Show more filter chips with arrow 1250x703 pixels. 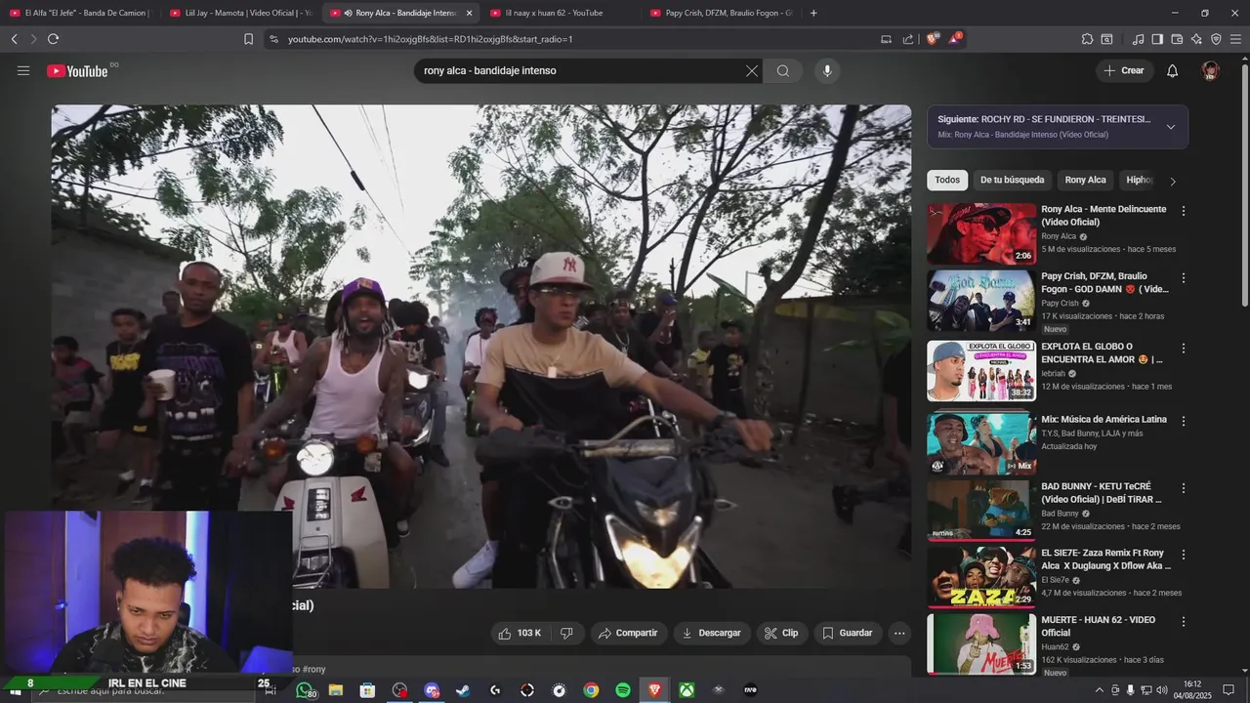1173,181
